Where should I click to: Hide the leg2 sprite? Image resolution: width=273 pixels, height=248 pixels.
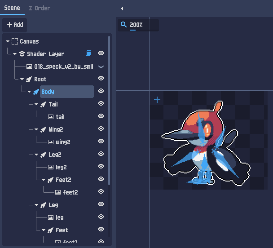[101, 166]
